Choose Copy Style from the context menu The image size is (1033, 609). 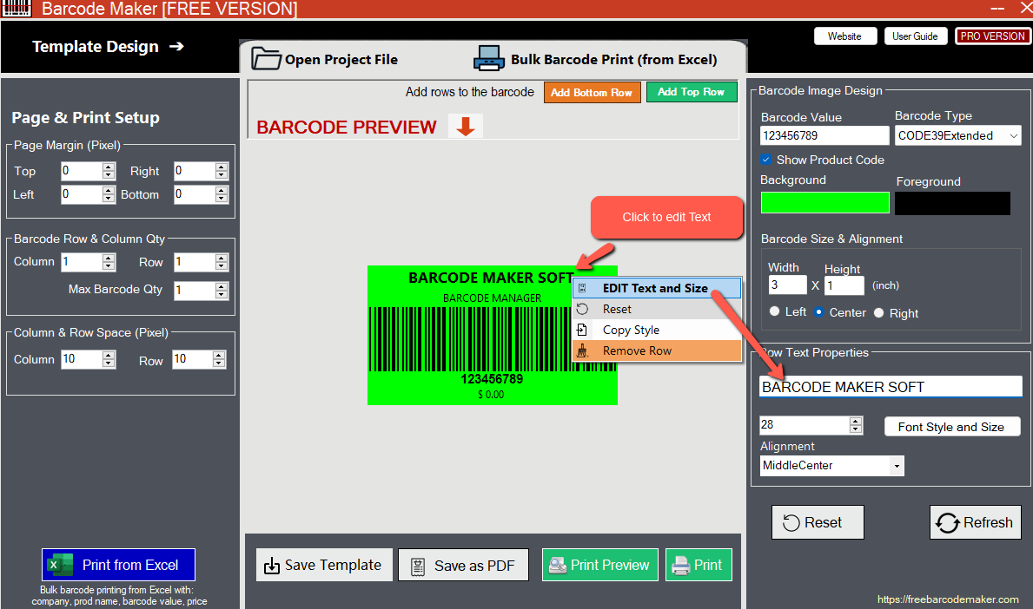point(631,330)
